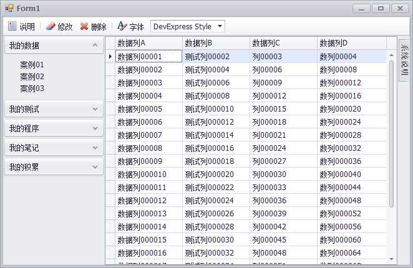
Task: Click scrollbar up arrow in grid
Action: [x=391, y=55]
